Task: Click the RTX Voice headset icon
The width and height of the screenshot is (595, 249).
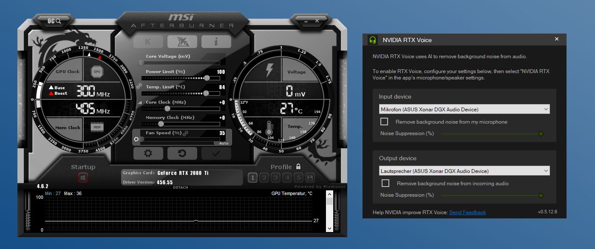Action: tap(373, 40)
